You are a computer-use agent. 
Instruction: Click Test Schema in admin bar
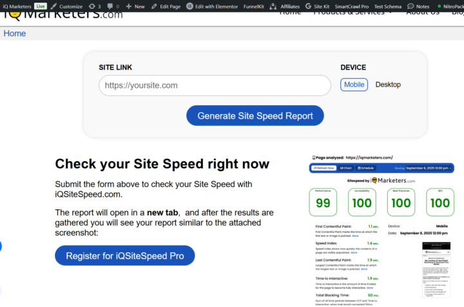click(388, 6)
